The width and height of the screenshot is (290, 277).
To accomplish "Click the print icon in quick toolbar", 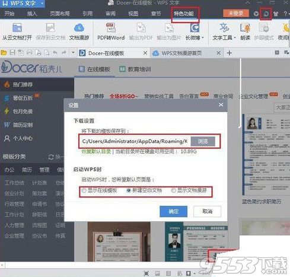I will click(x=29, y=53).
